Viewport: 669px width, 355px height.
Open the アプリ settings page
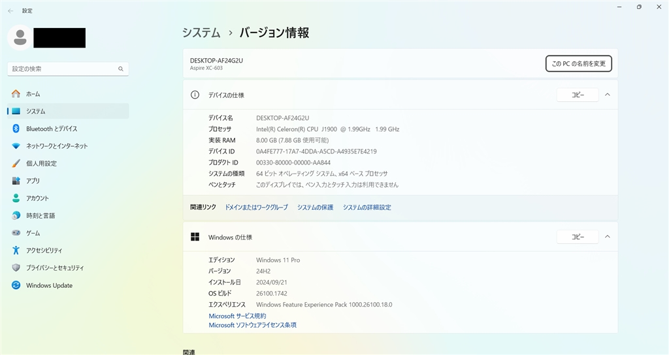[x=68, y=181]
